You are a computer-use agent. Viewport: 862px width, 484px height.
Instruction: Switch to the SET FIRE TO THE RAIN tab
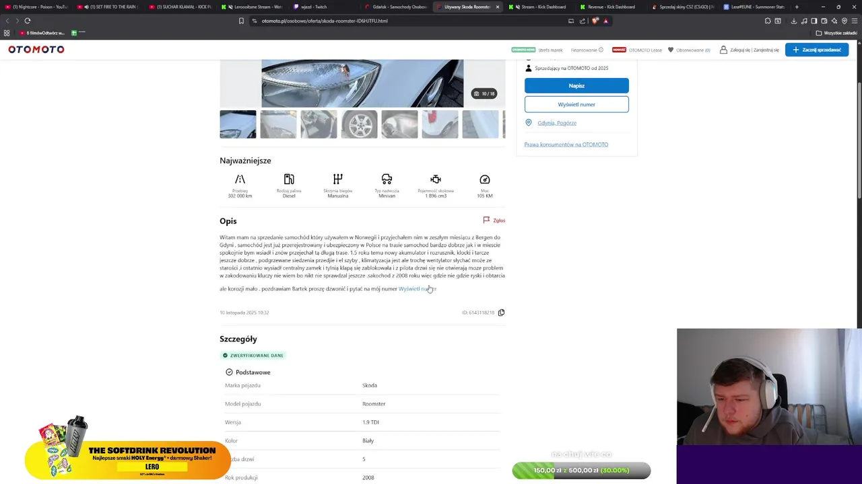tap(108, 7)
